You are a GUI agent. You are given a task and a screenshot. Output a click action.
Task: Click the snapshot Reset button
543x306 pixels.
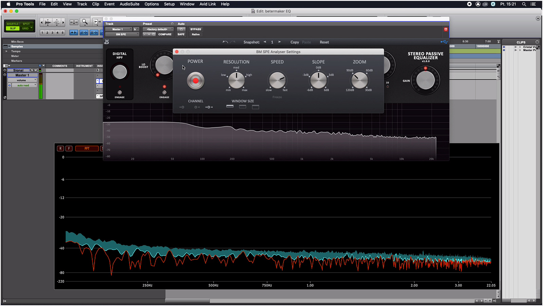324,42
